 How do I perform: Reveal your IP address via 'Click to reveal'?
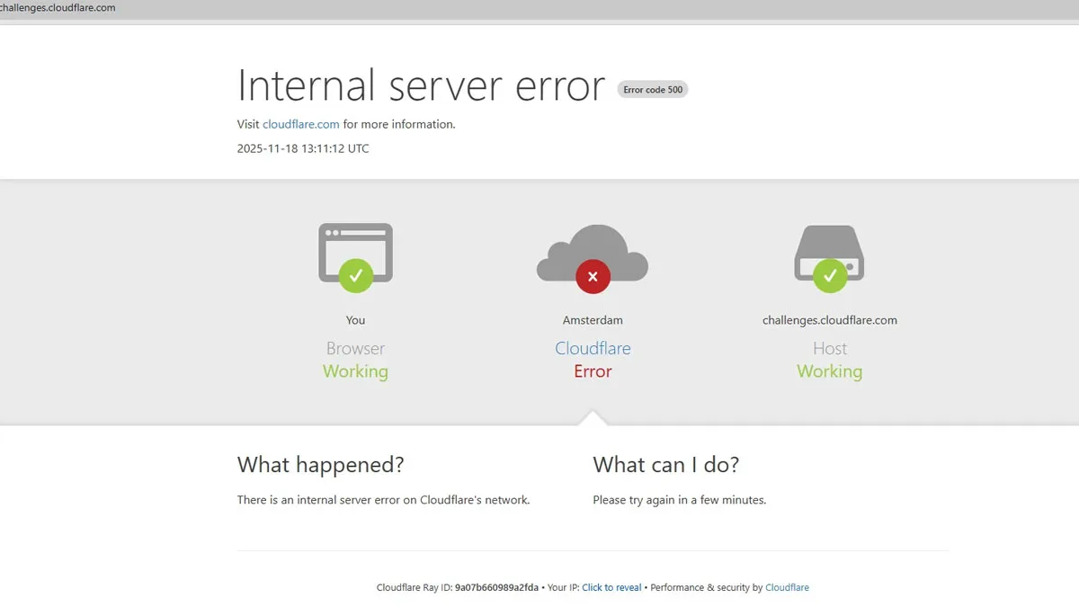coord(611,587)
